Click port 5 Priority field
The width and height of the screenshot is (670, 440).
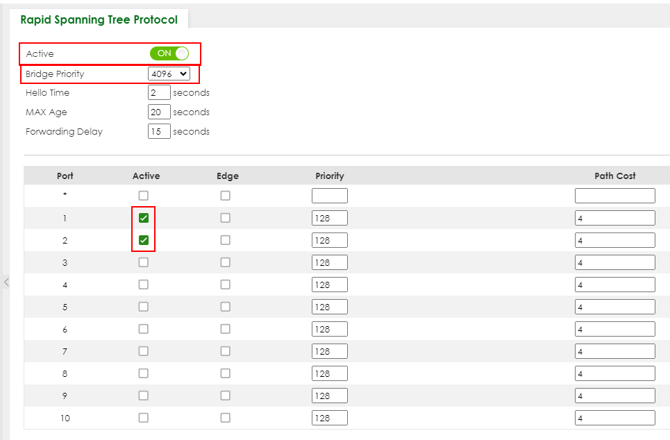click(x=329, y=307)
